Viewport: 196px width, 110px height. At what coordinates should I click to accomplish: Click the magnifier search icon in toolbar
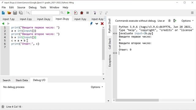62,13
